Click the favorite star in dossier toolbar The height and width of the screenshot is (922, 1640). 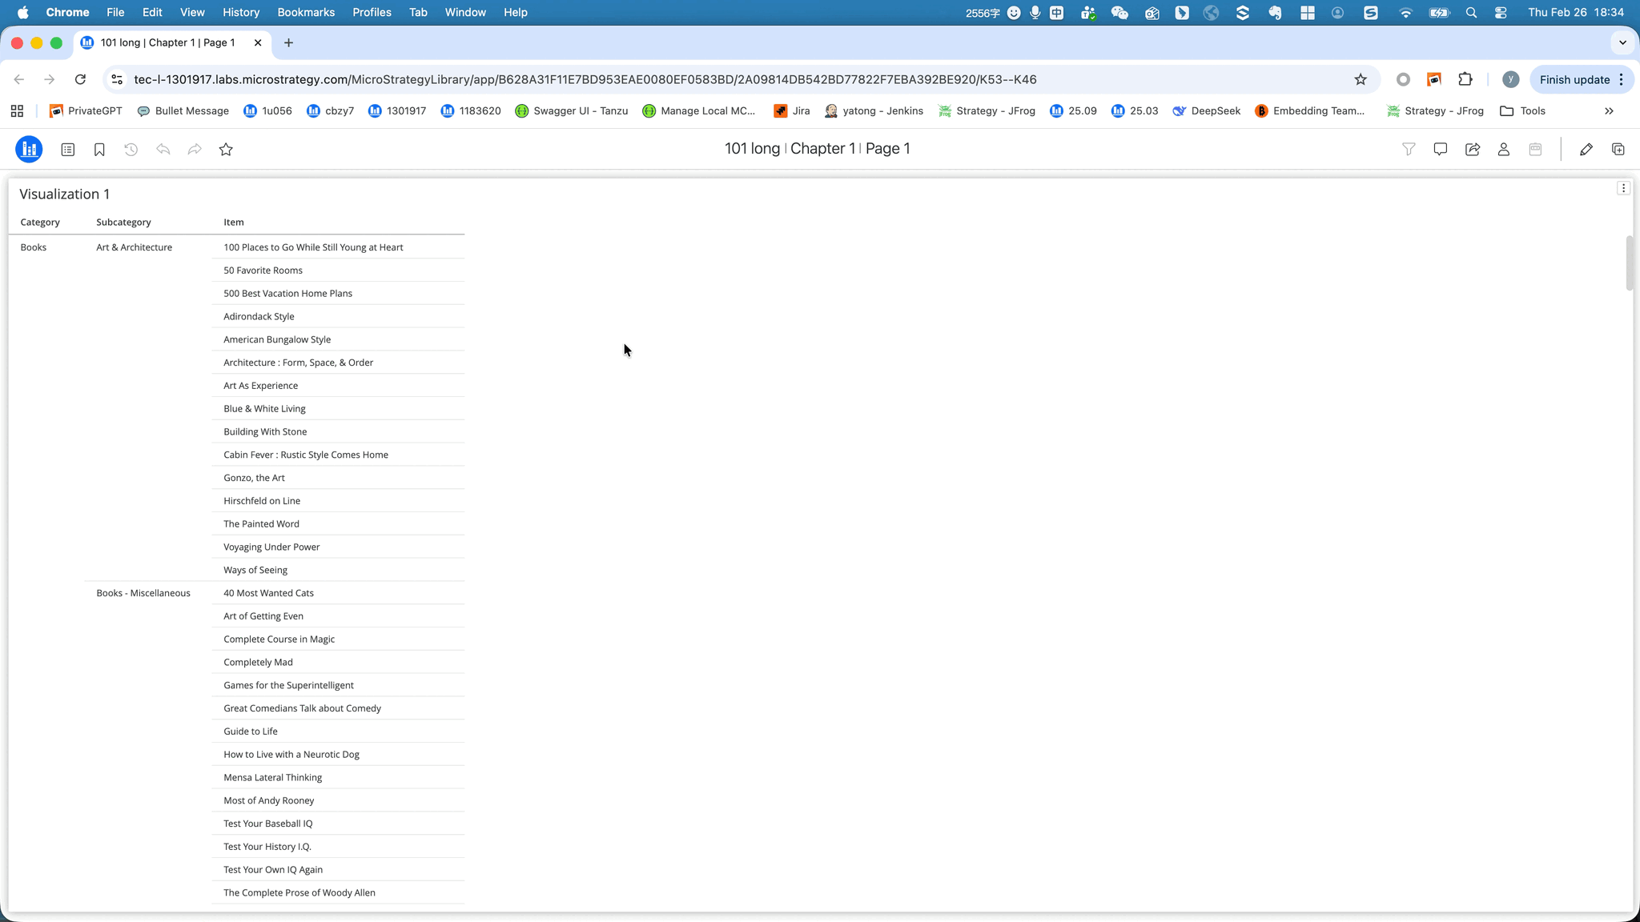click(226, 150)
